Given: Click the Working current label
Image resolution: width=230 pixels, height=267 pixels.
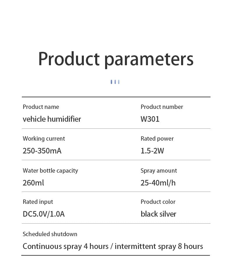Looking at the screenshot, I should pos(44,139).
